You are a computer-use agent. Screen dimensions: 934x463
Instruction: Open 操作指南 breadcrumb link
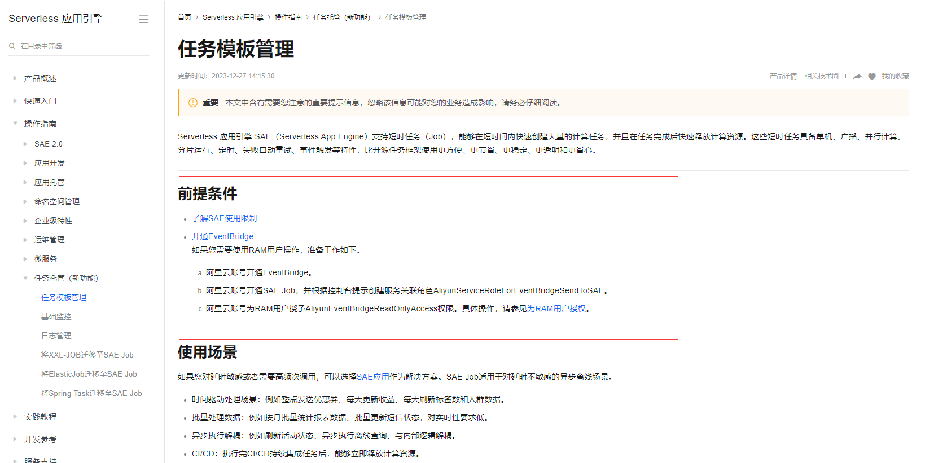[x=288, y=17]
